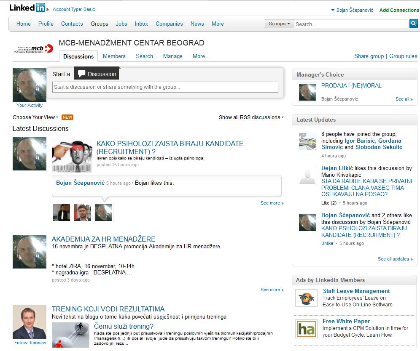The height and width of the screenshot is (351, 420).
Task: Expand the Choose Your View dropdown
Action: (35, 117)
